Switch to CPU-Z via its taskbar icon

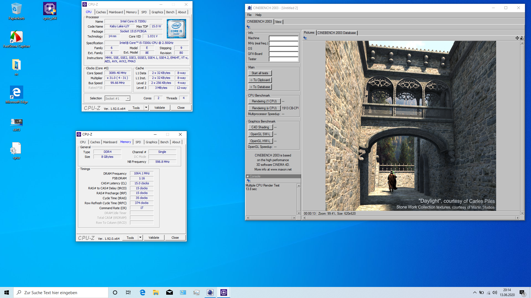click(x=224, y=292)
